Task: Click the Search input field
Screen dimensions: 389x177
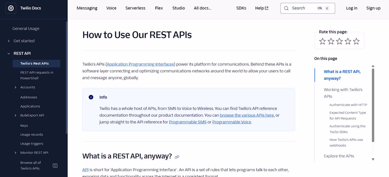Action: tap(308, 8)
